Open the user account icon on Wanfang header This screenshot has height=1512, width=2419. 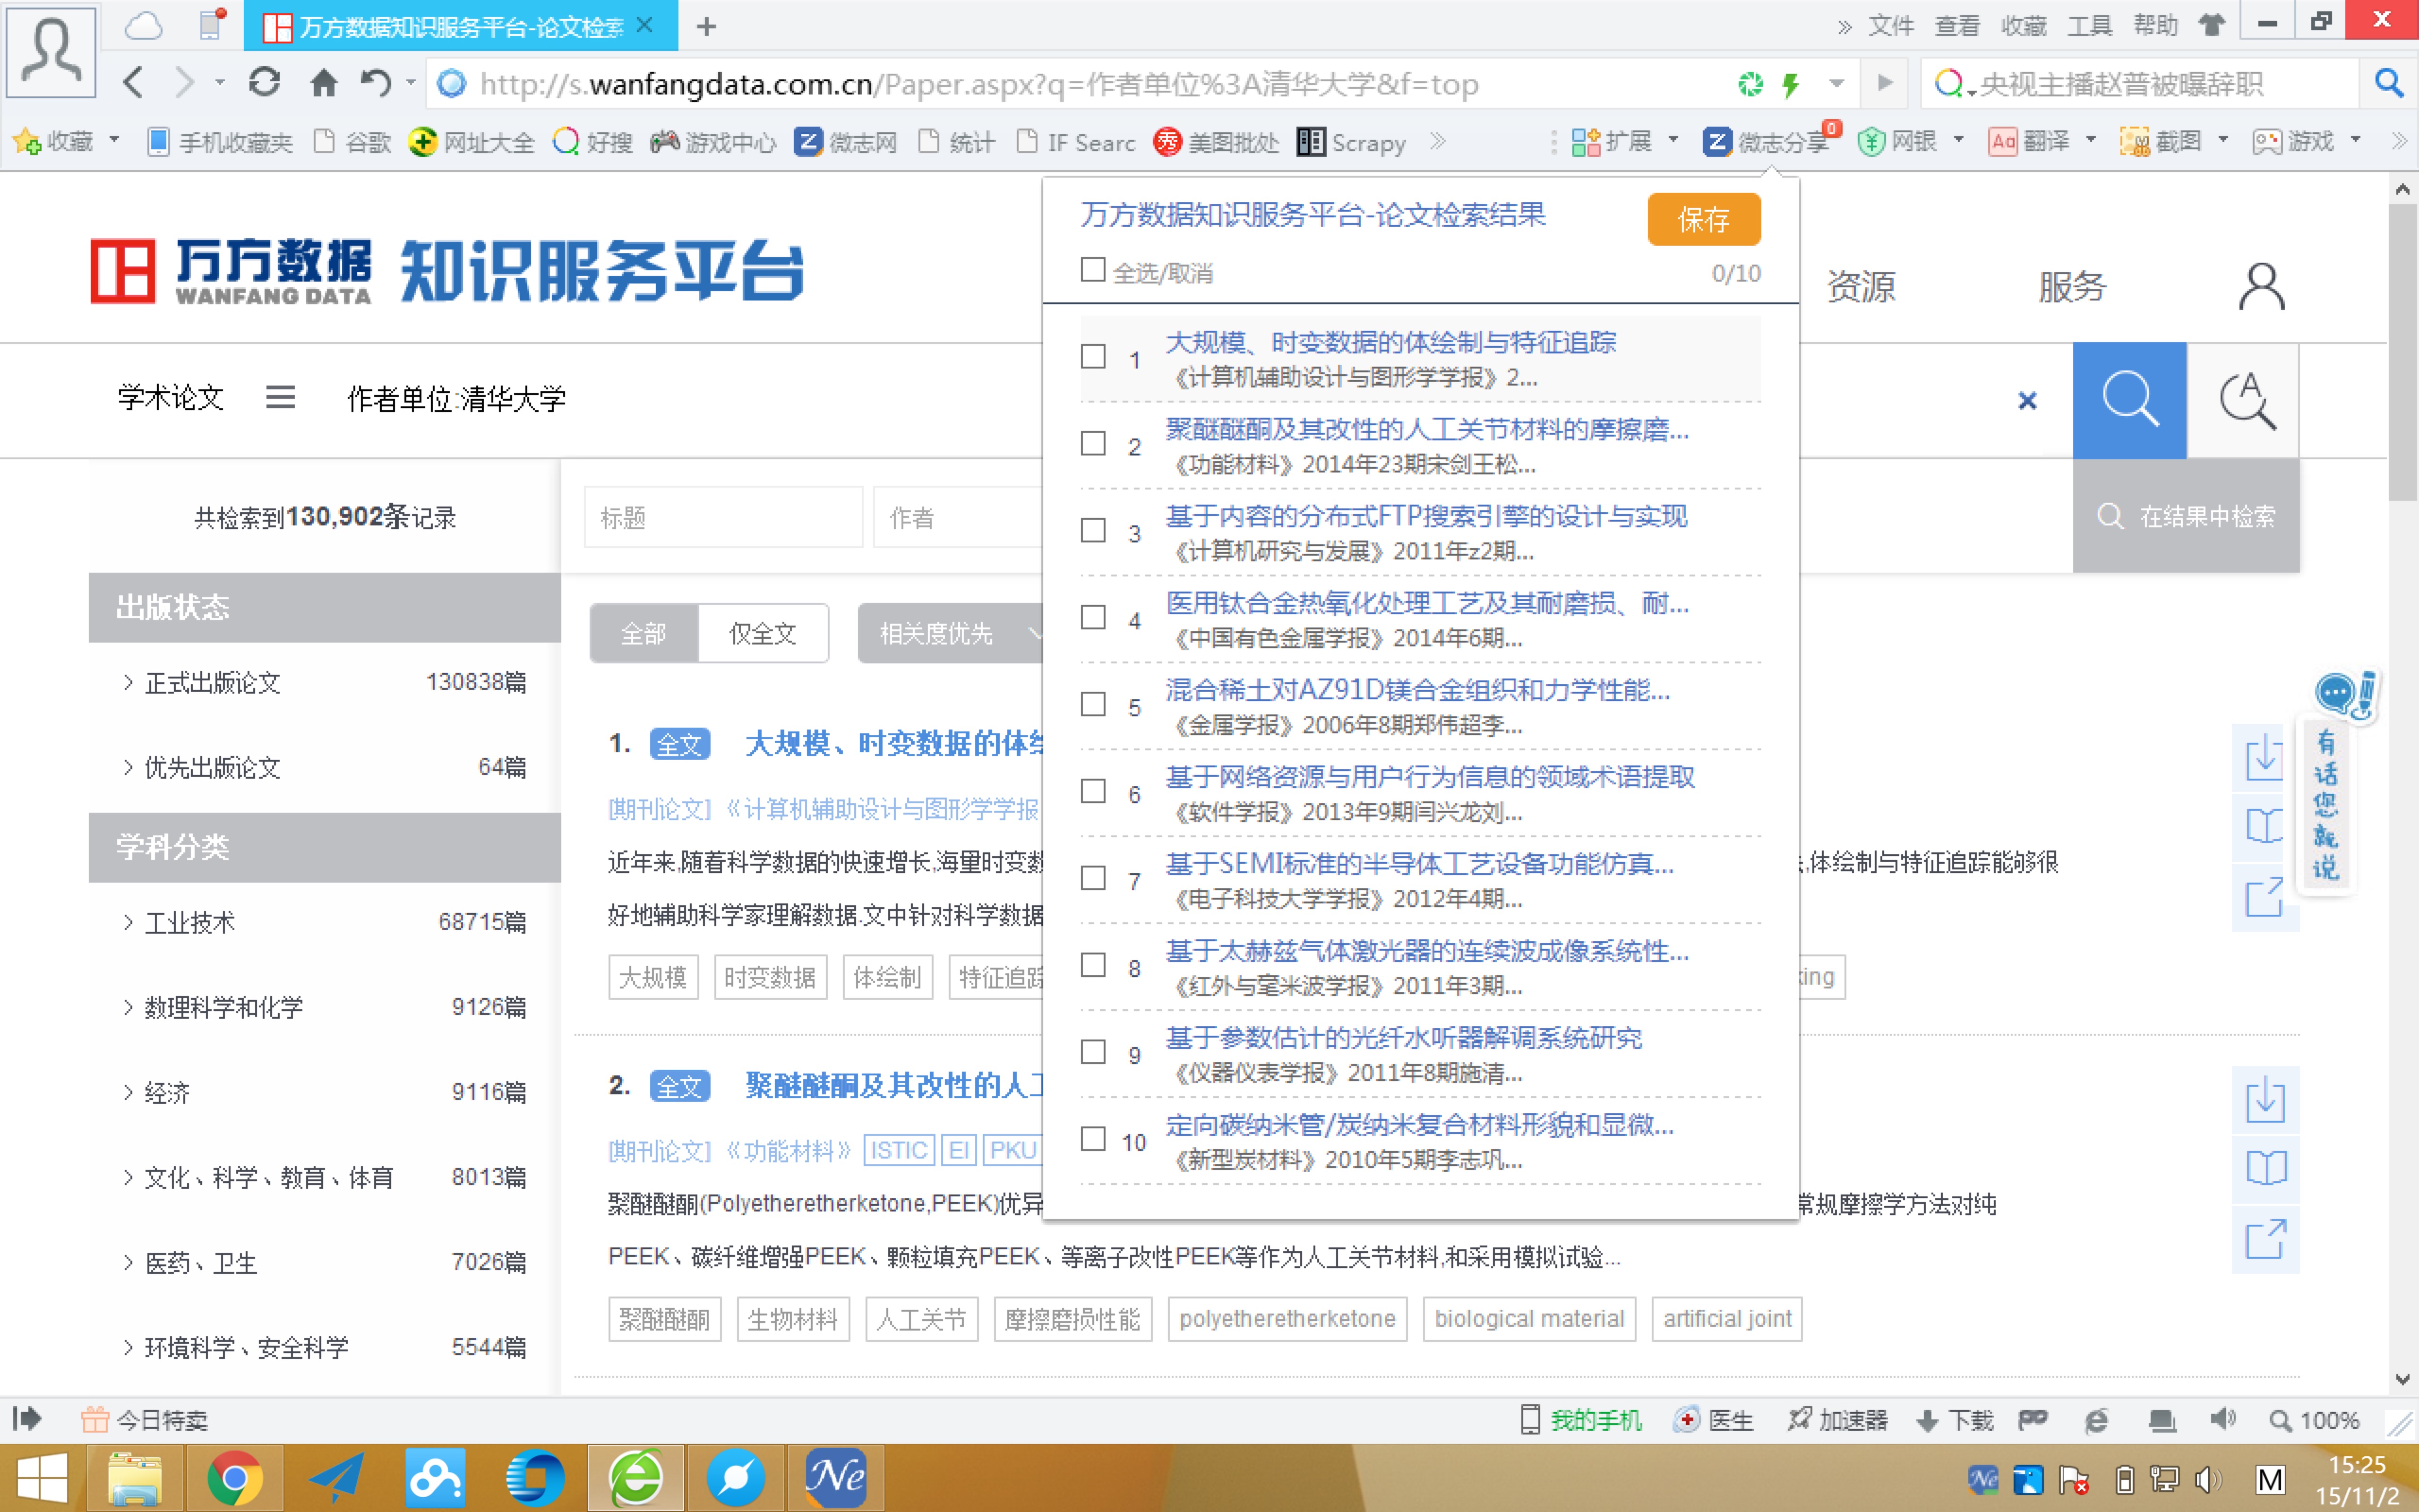click(x=2261, y=287)
